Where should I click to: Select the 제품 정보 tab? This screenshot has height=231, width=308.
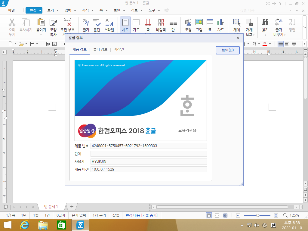[79, 50]
